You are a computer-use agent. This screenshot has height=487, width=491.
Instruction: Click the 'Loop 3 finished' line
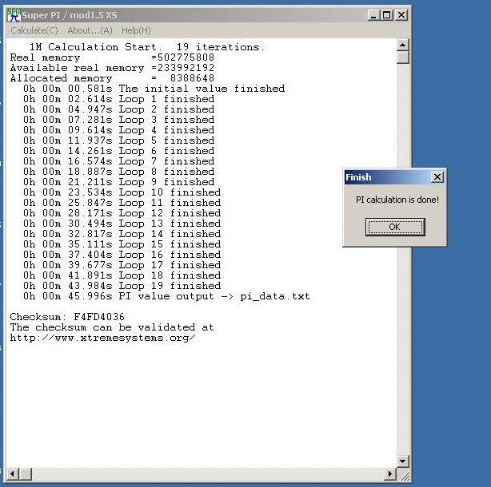(118, 120)
